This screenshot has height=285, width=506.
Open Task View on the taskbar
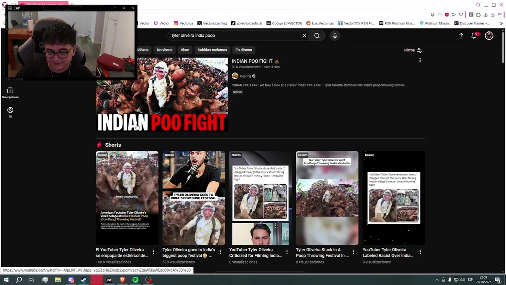[32, 280]
